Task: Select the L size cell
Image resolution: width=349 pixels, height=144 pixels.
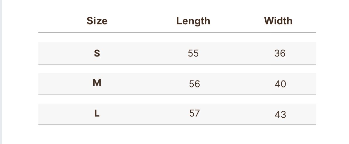Action: coord(97,114)
